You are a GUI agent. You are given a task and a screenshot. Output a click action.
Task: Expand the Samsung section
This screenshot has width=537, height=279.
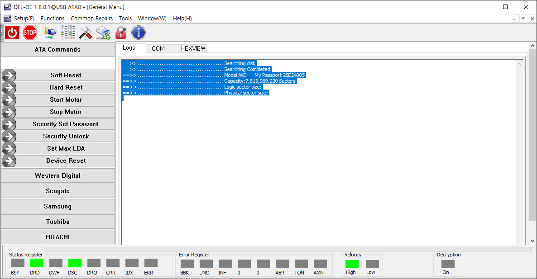click(x=58, y=207)
